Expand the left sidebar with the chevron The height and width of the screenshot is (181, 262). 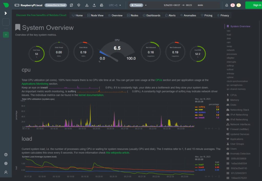click(x=6, y=13)
